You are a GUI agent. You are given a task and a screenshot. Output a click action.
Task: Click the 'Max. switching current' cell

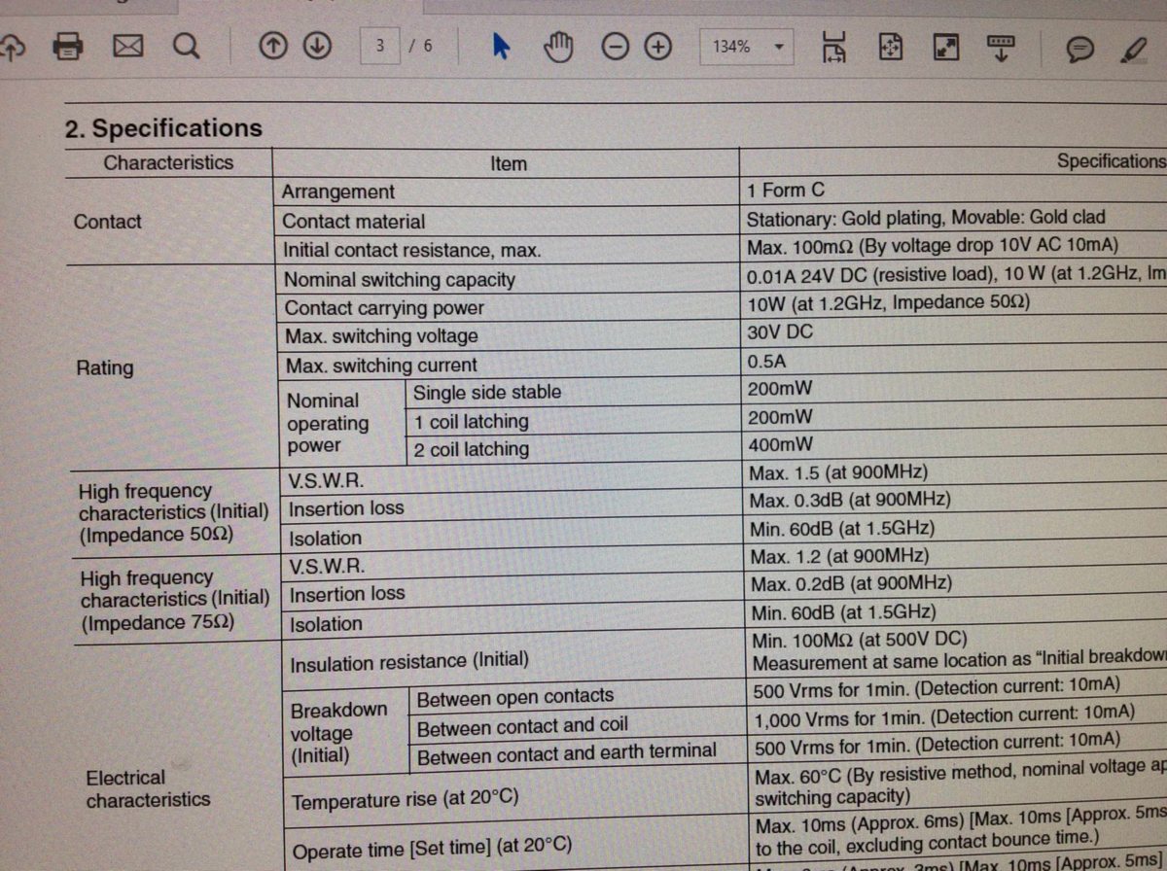coord(381,366)
